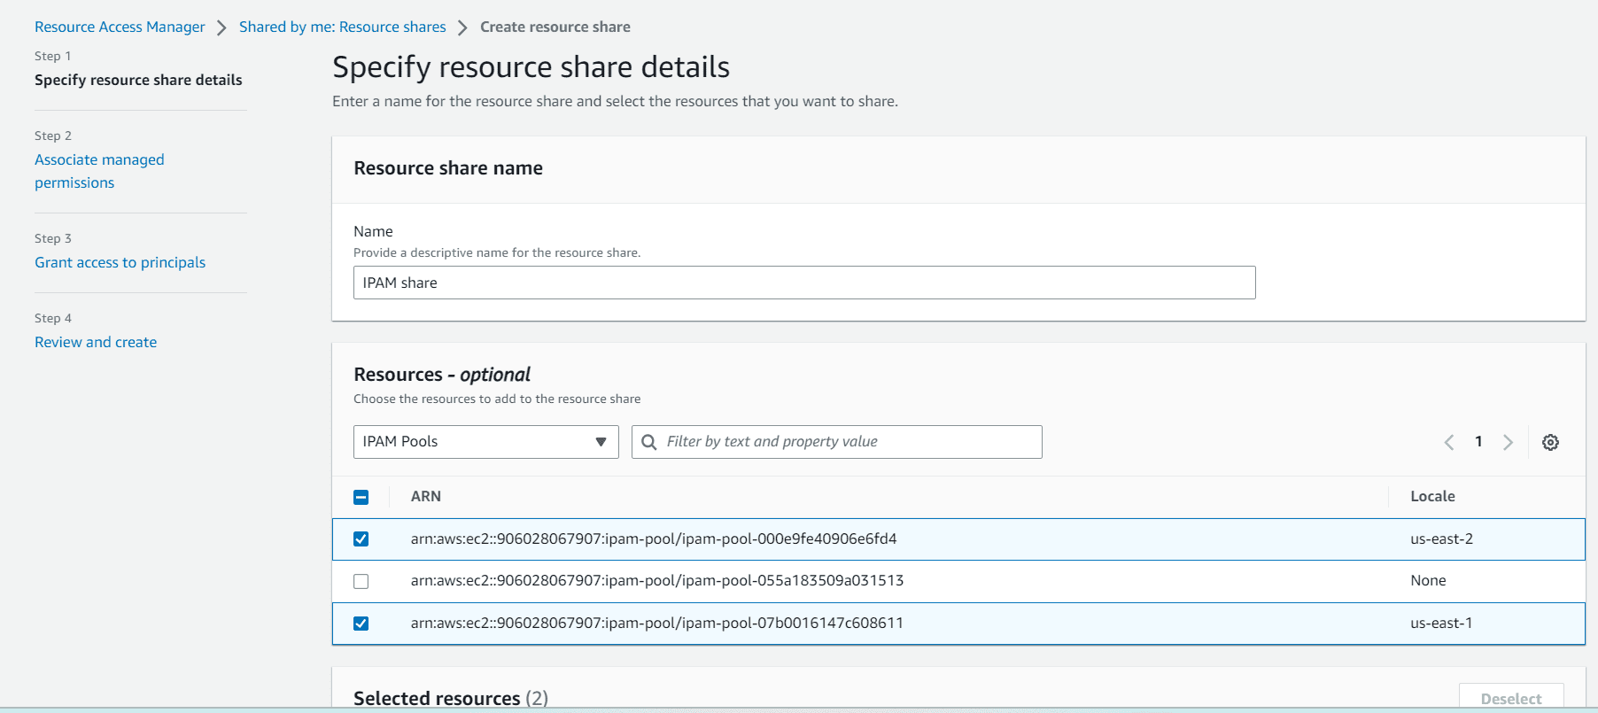Select ARN text ending 055a183509a031513
This screenshot has height=713, width=1598.
657,580
